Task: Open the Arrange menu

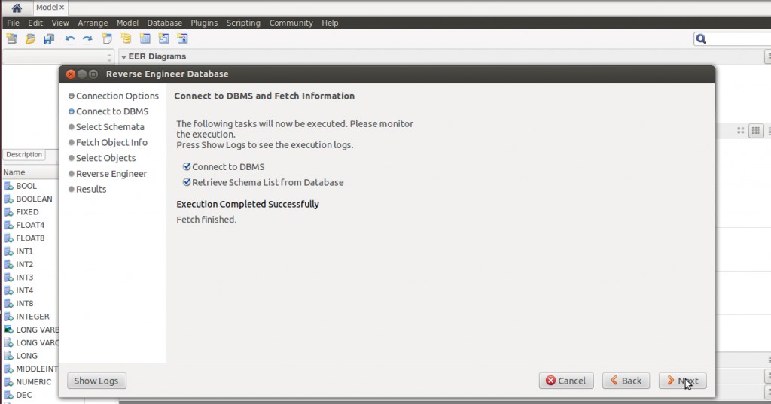Action: pyautogui.click(x=93, y=23)
